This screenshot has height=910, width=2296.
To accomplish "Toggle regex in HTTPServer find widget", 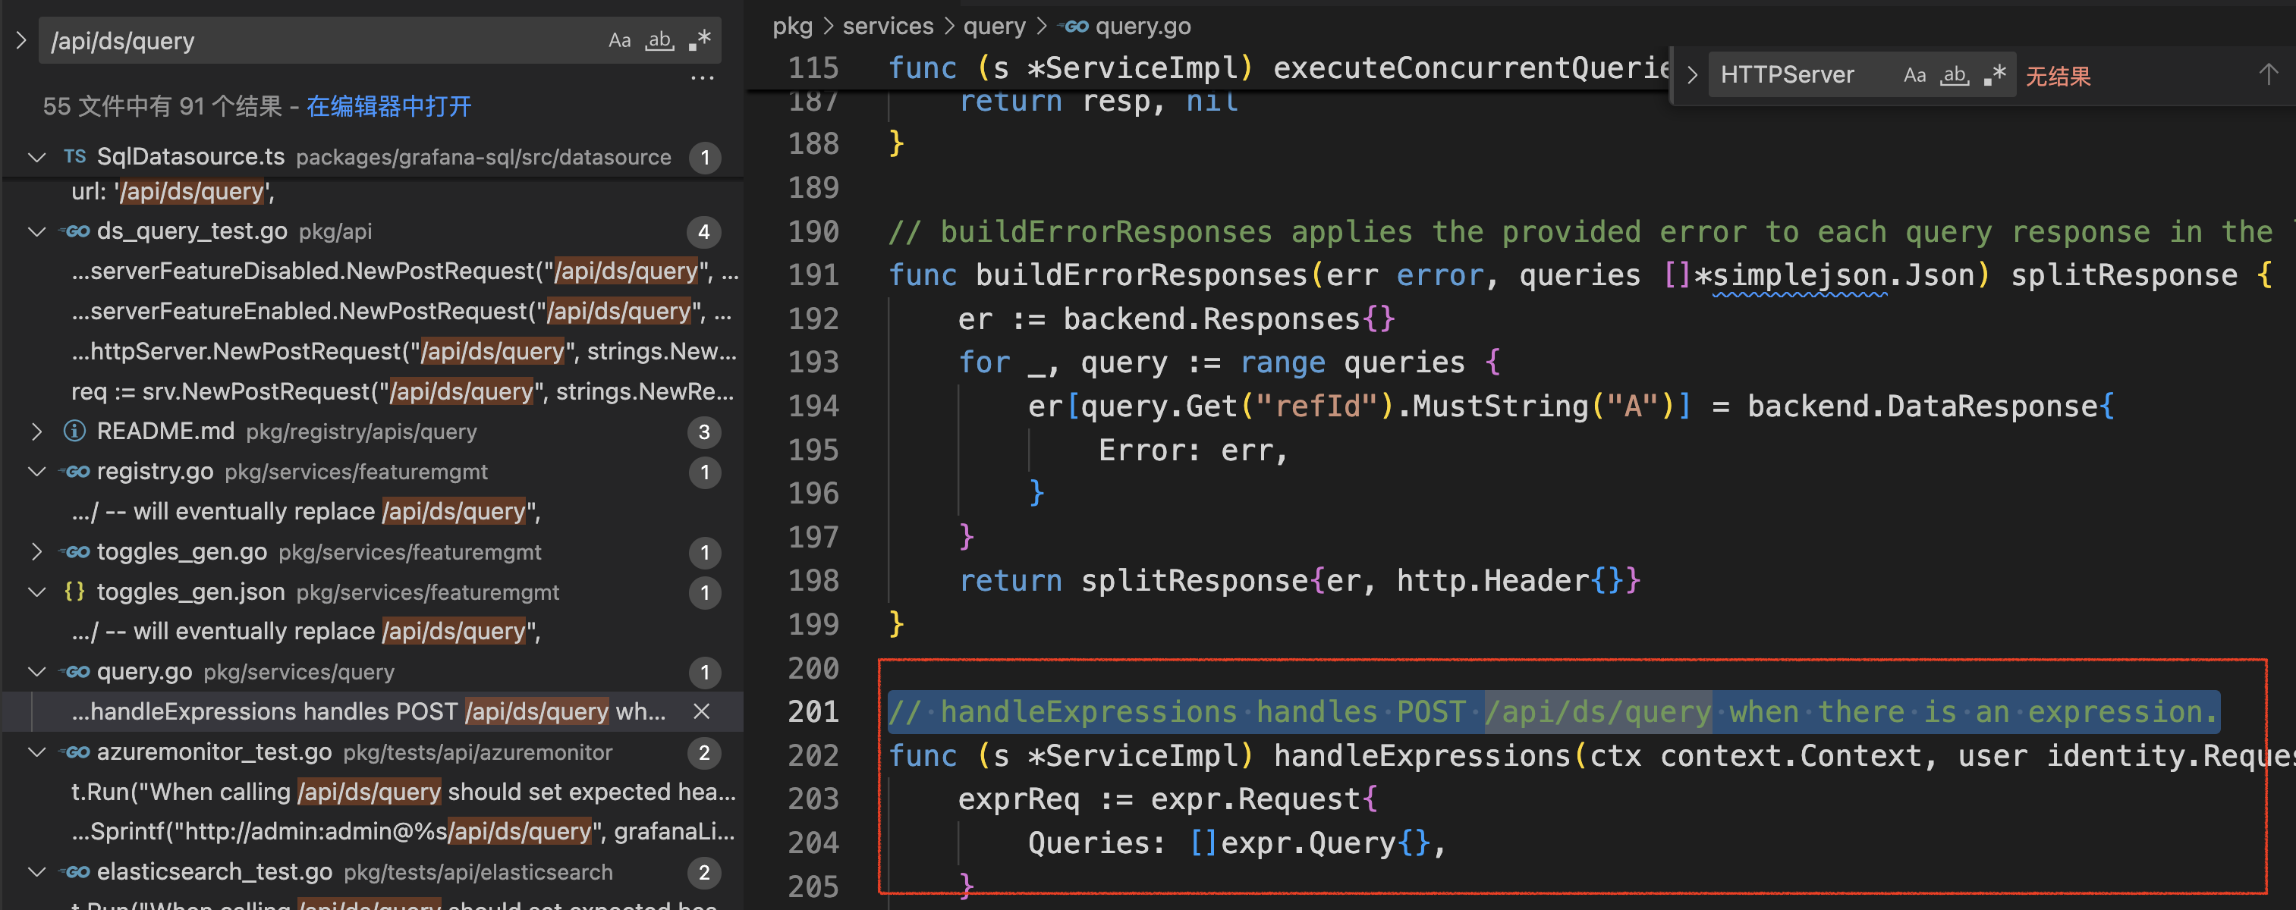I will click(1996, 76).
